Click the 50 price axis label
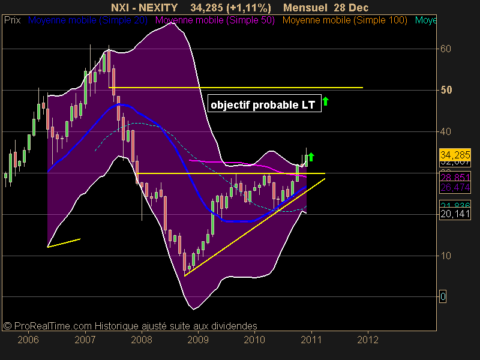Screen dimensions: 480x360 [x=446, y=90]
